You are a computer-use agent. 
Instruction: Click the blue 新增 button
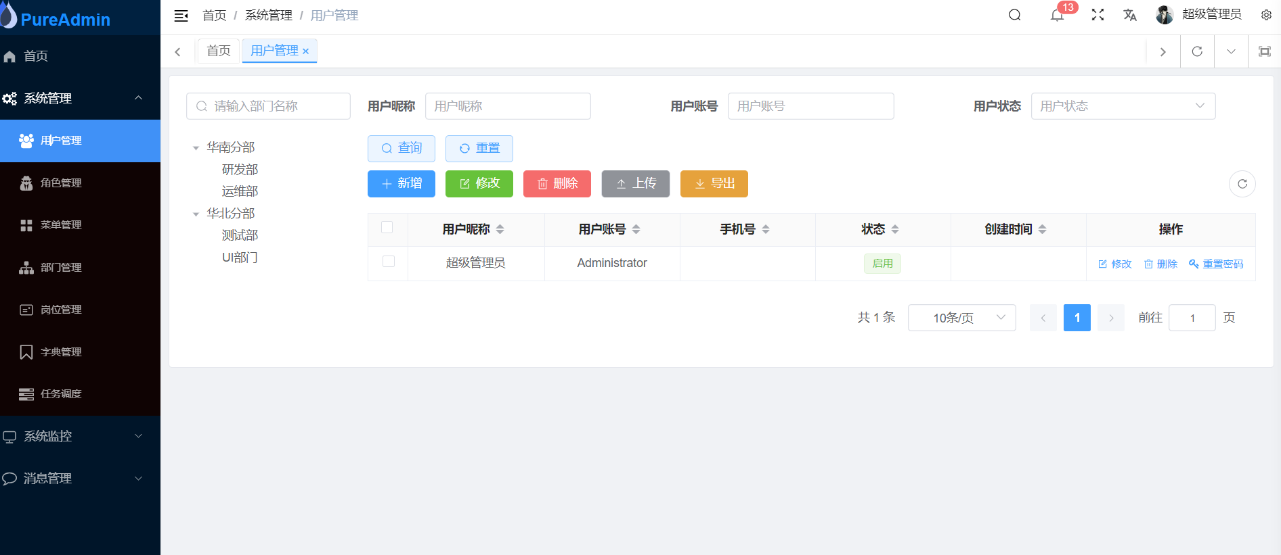[x=401, y=184]
